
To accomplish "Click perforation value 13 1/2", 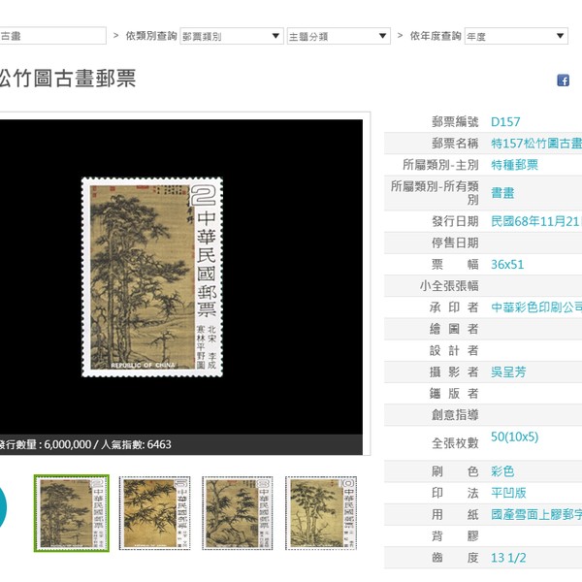I will (508, 558).
